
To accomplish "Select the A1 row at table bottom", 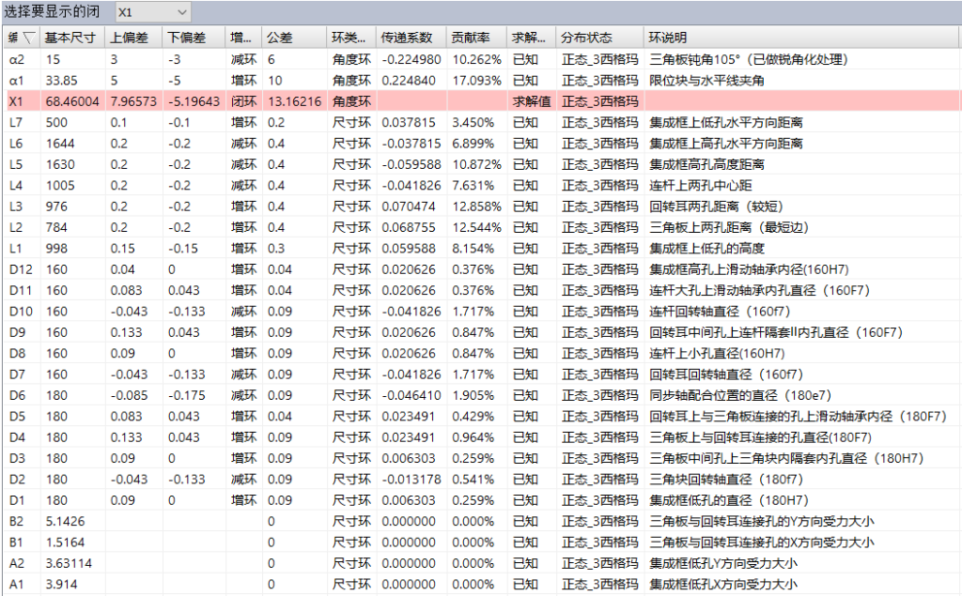I will 17,584.
